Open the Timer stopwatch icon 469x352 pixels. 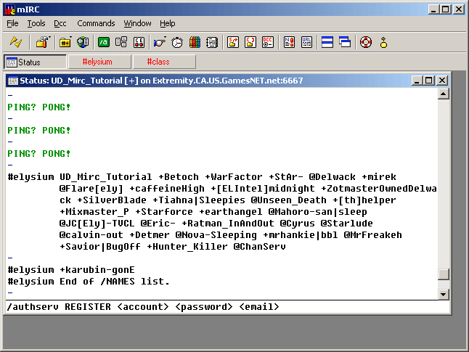(x=177, y=42)
